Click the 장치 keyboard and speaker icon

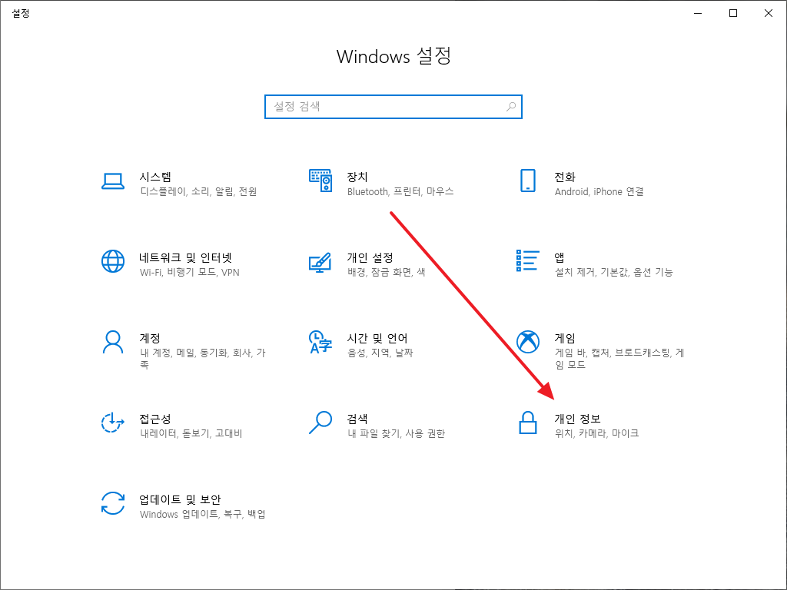(320, 181)
